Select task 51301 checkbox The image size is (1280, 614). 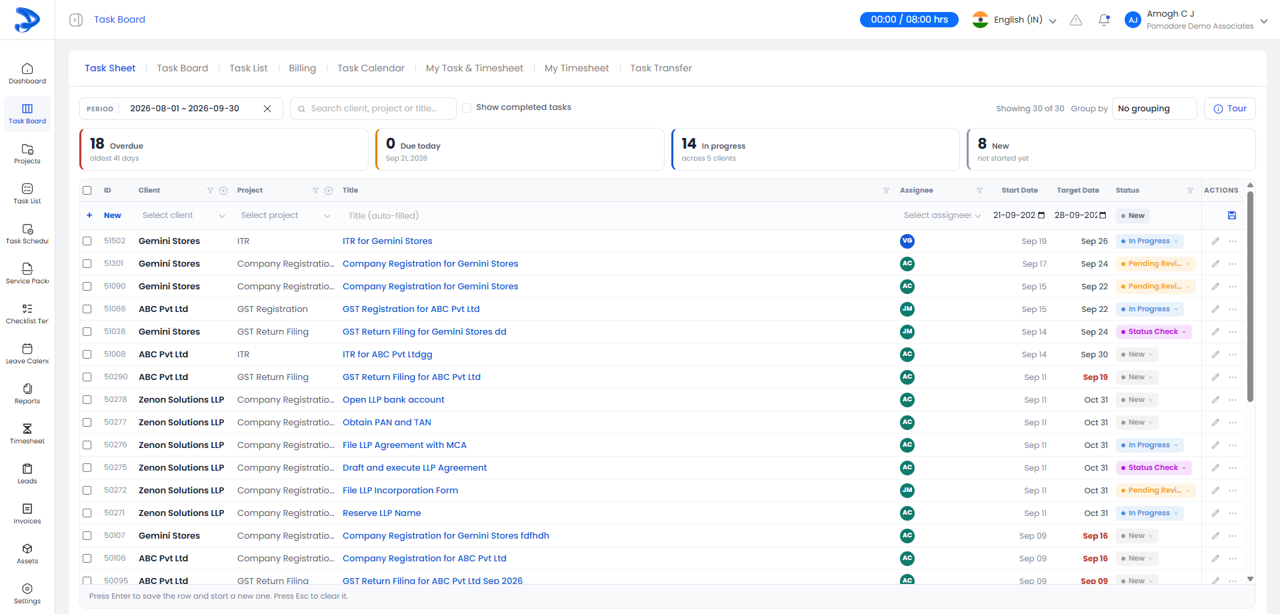point(87,264)
